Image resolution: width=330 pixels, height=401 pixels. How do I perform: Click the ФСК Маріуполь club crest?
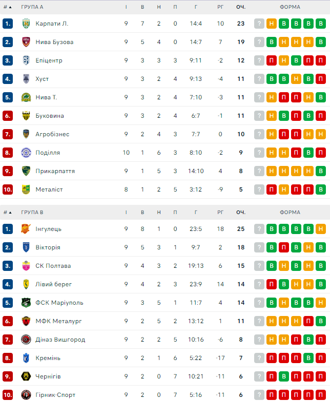(x=26, y=303)
